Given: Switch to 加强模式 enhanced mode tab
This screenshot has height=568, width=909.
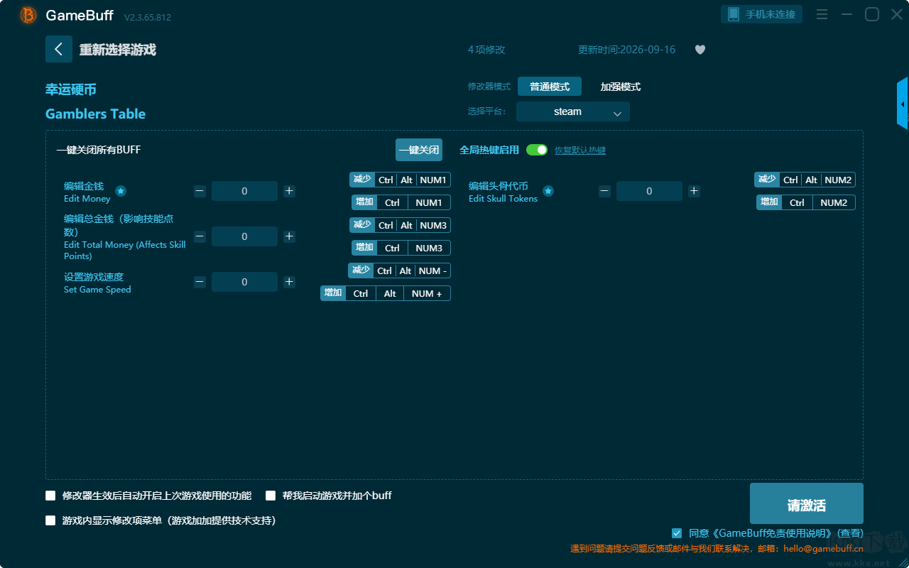Looking at the screenshot, I should [621, 87].
